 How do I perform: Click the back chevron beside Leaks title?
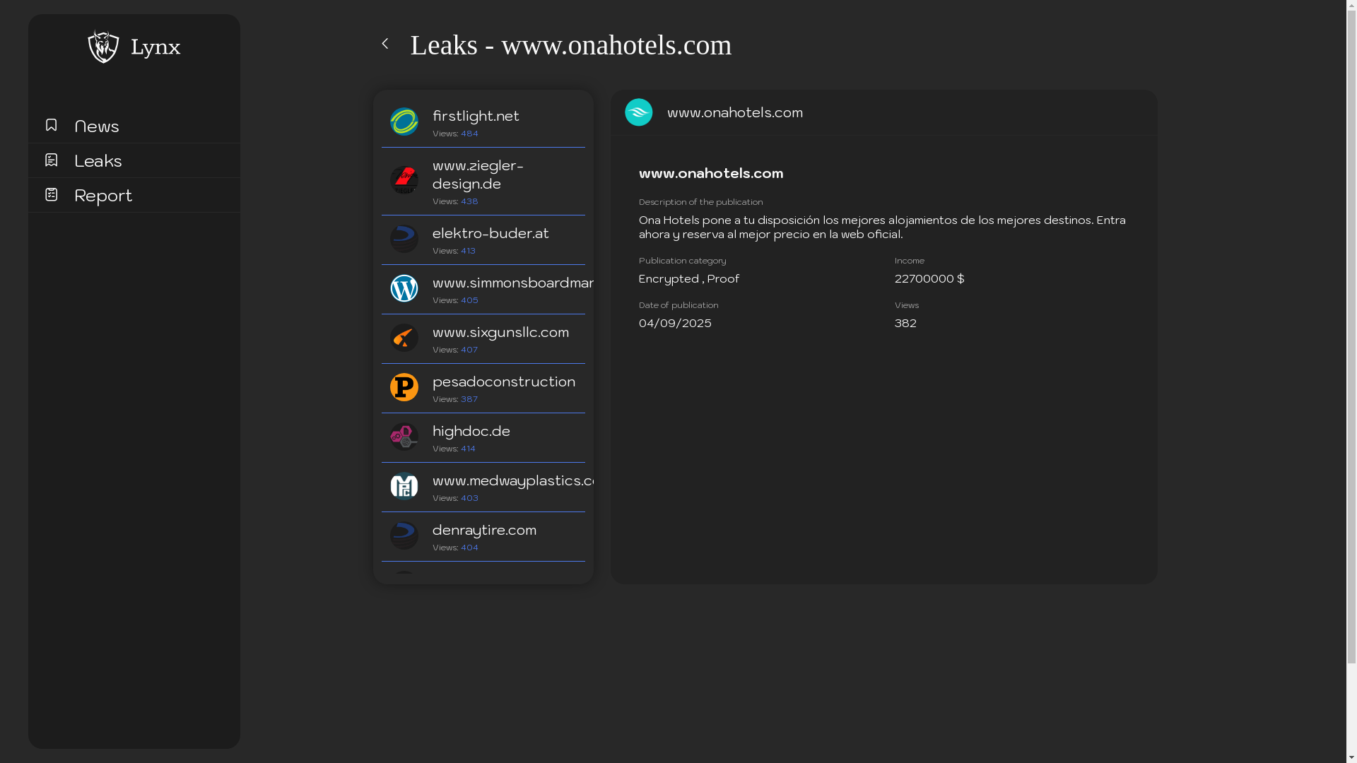(385, 44)
